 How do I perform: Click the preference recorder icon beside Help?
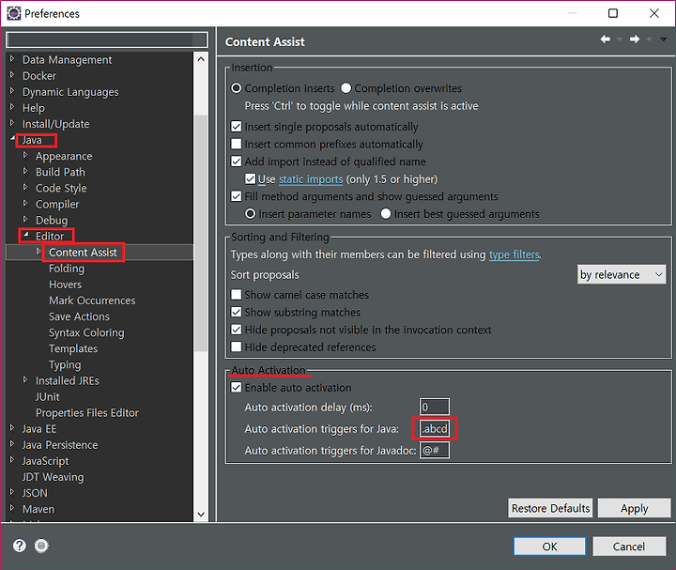pos(41,546)
